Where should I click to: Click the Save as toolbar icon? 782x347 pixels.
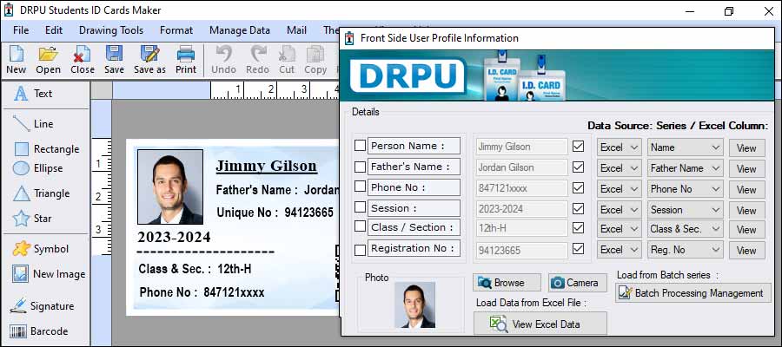pyautogui.click(x=149, y=60)
